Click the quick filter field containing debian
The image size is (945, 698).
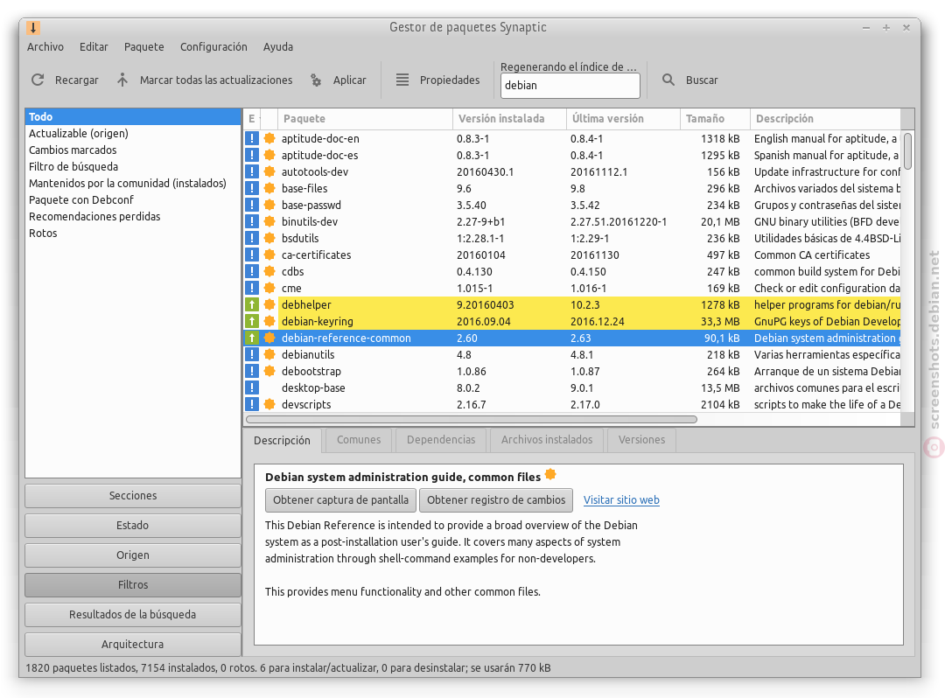point(570,86)
